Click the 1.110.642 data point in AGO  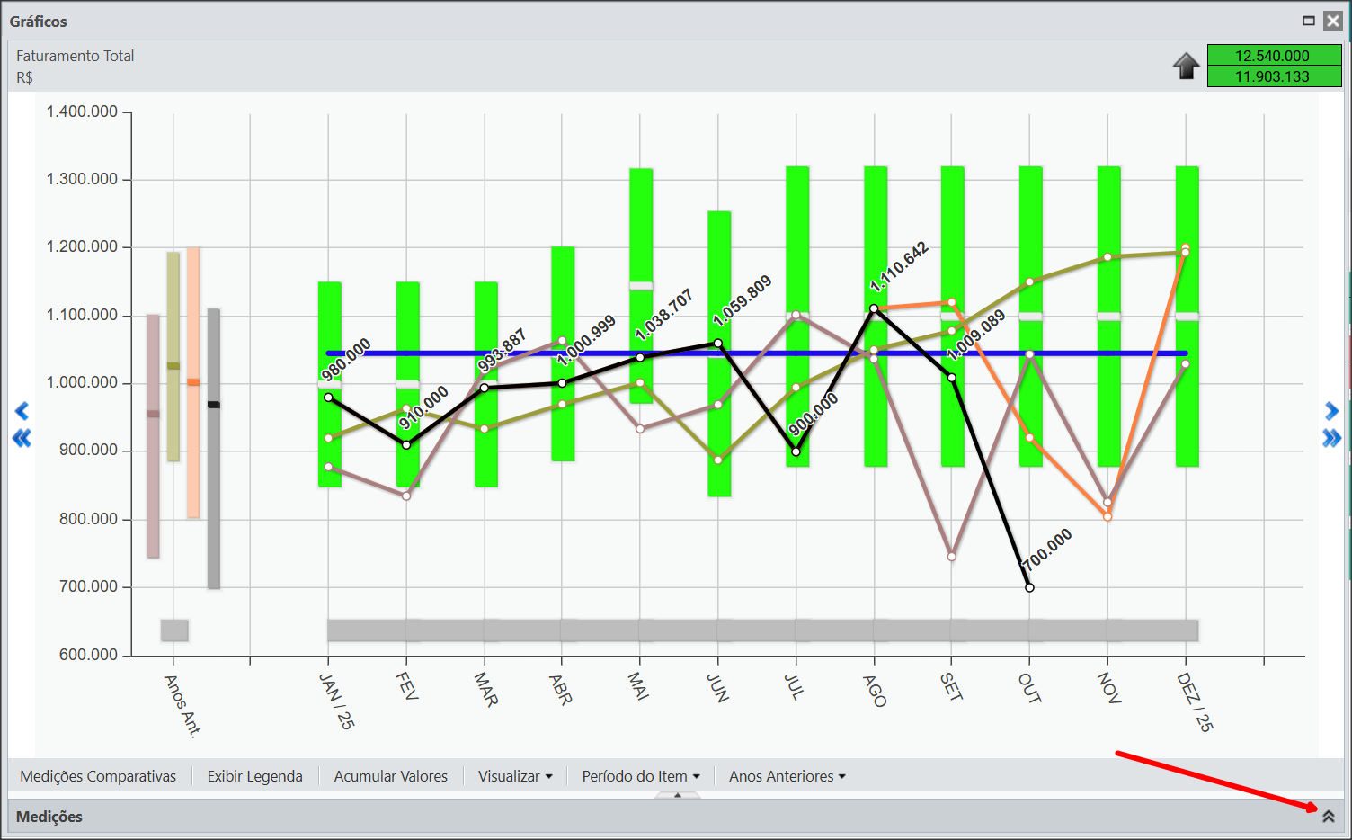(x=874, y=308)
